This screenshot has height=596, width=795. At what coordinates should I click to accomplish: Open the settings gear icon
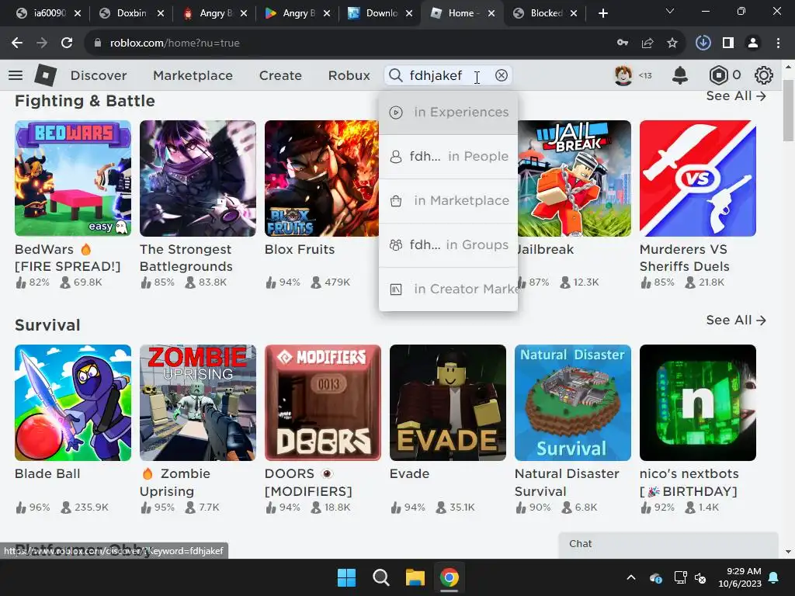pos(764,75)
